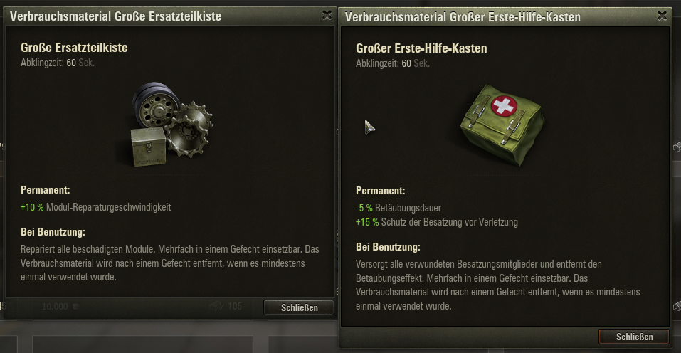This screenshot has width=681, height=353.
Task: Click the green first aid bag image
Action: (503, 125)
